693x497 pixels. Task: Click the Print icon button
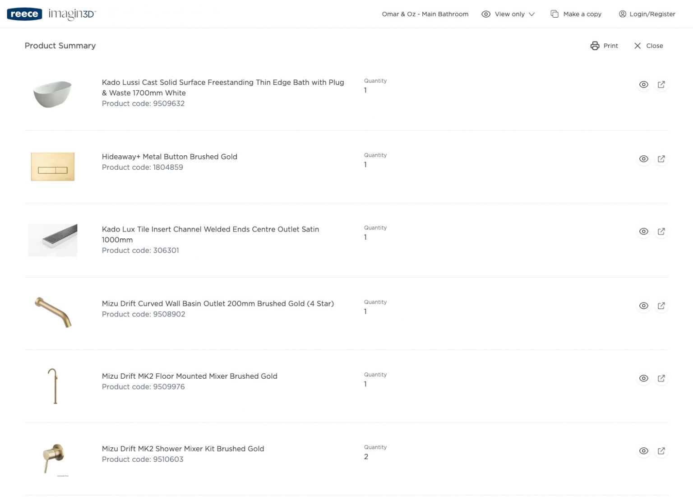[595, 46]
